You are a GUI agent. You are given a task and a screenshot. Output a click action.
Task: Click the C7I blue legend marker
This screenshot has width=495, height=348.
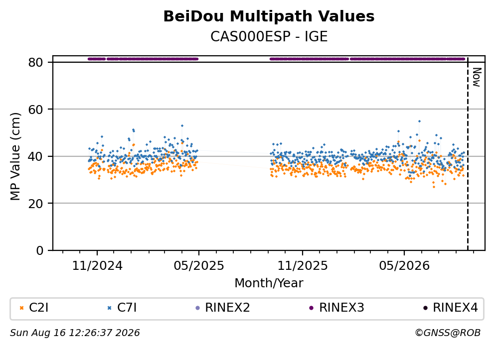tap(110, 308)
